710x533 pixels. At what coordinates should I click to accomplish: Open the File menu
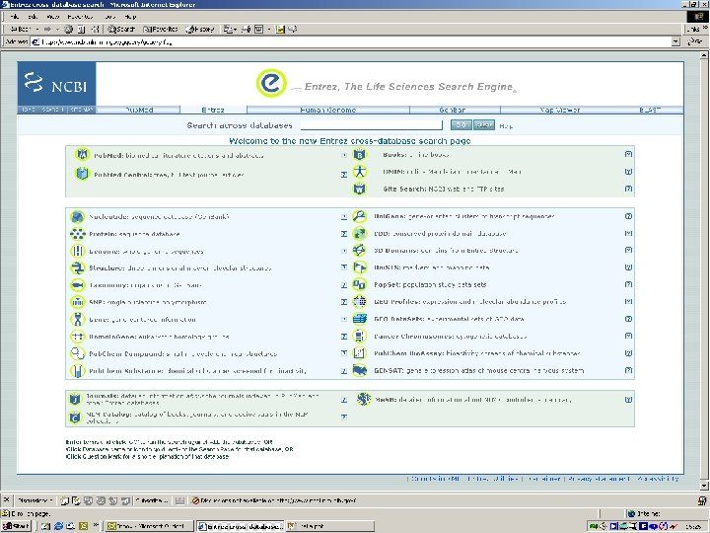coord(15,17)
